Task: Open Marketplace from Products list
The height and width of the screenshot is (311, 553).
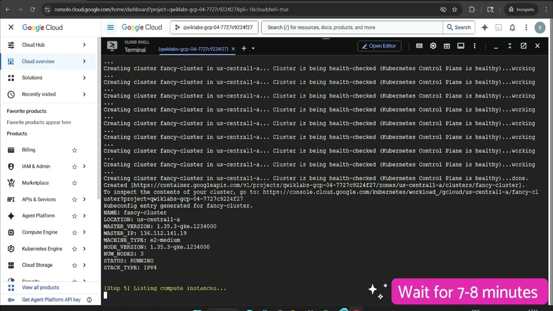Action: click(x=35, y=183)
